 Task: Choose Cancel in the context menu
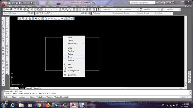(74, 41)
